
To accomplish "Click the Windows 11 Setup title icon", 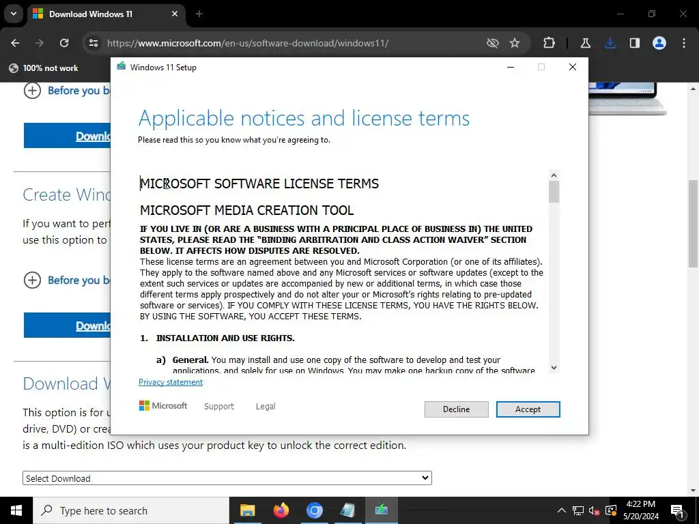I will click(122, 67).
